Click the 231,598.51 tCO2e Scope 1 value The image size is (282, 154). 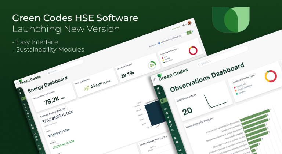pyautogui.click(x=59, y=133)
